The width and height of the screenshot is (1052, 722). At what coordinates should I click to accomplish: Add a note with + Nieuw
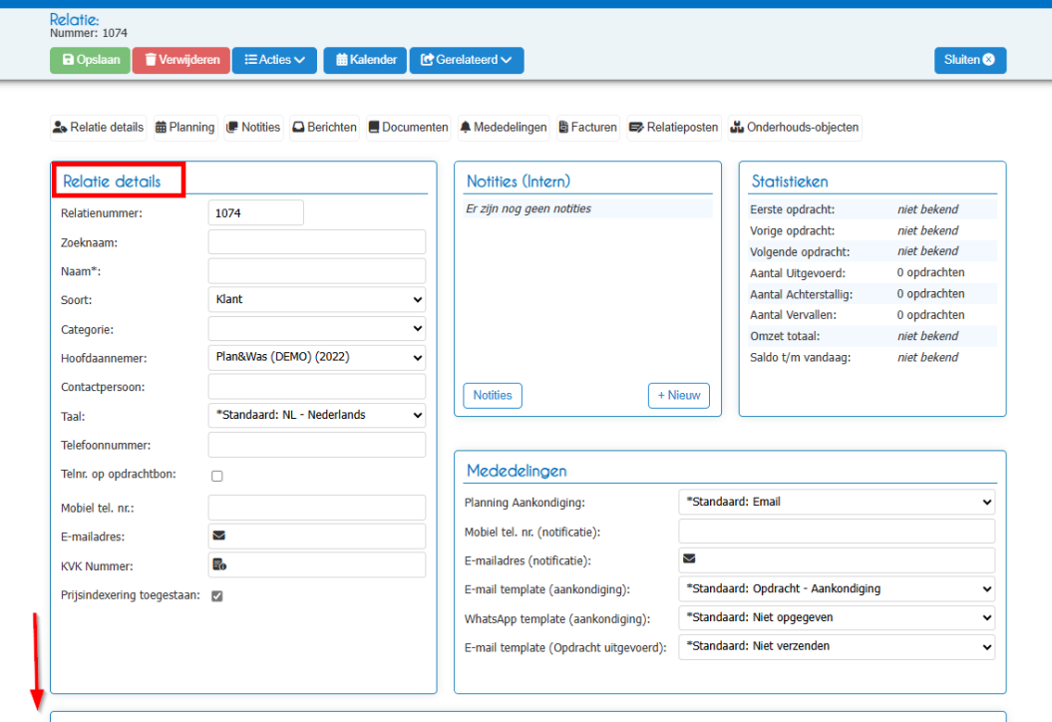(x=678, y=395)
